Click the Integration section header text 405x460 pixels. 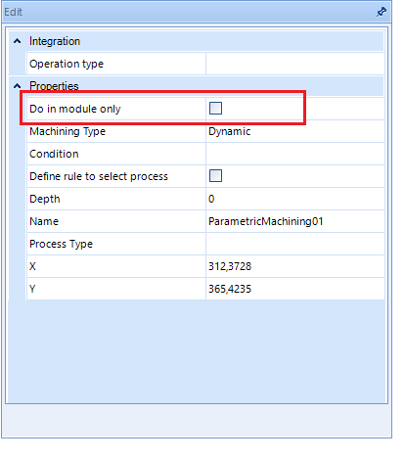[55, 41]
